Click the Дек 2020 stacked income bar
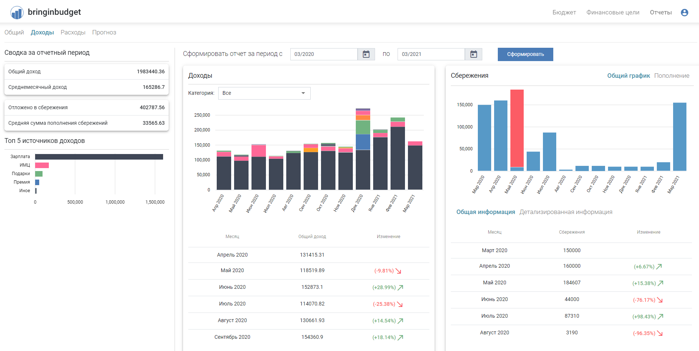Image resolution: width=699 pixels, height=351 pixels. tap(363, 149)
